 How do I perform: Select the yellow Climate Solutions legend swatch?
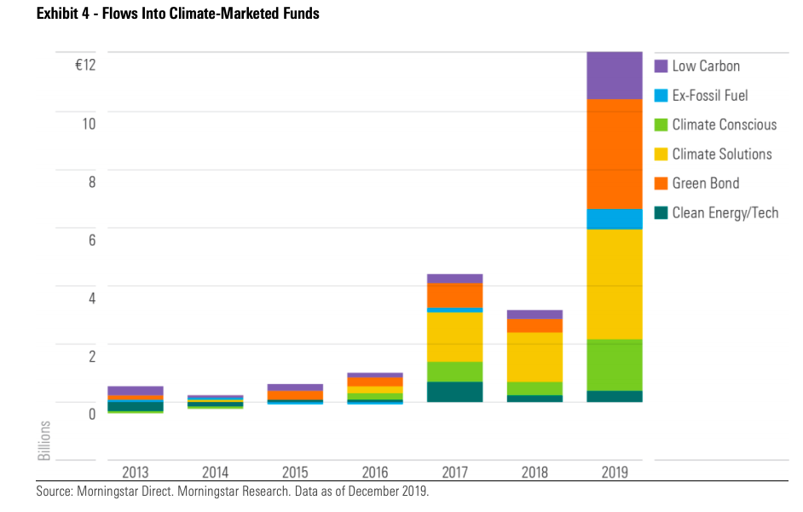(x=661, y=154)
